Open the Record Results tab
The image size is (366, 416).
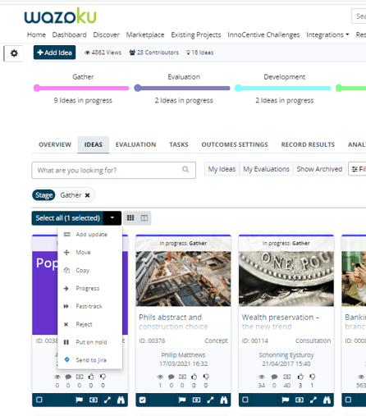pos(308,144)
